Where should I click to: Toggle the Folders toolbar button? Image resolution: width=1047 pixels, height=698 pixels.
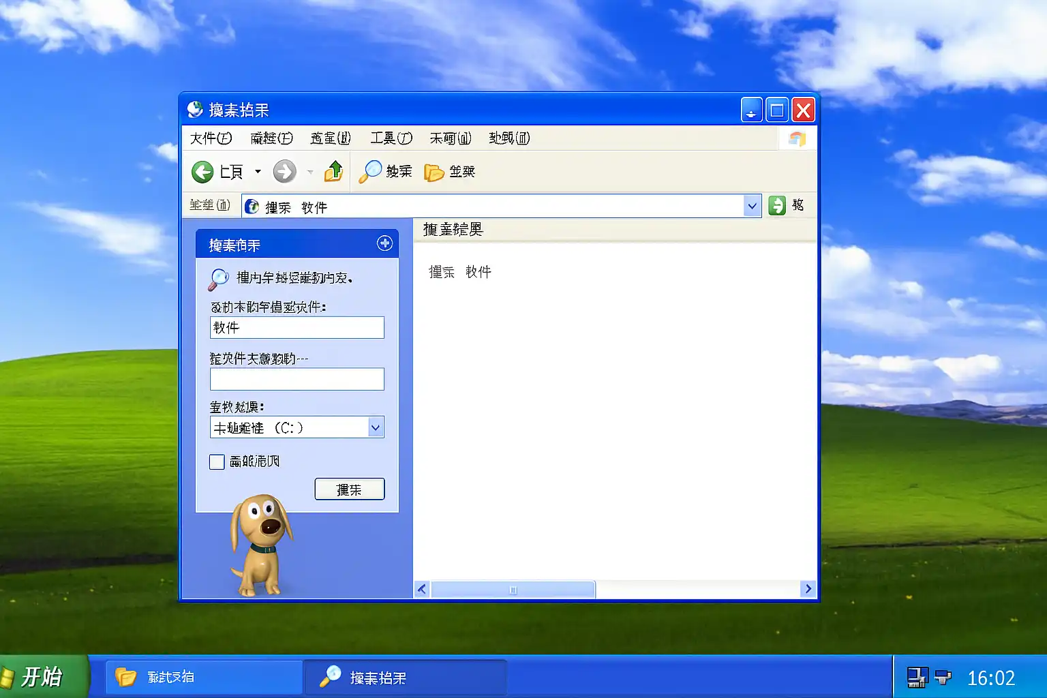tap(449, 172)
